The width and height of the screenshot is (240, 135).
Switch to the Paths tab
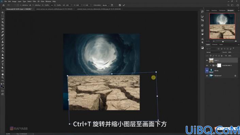click(221, 45)
